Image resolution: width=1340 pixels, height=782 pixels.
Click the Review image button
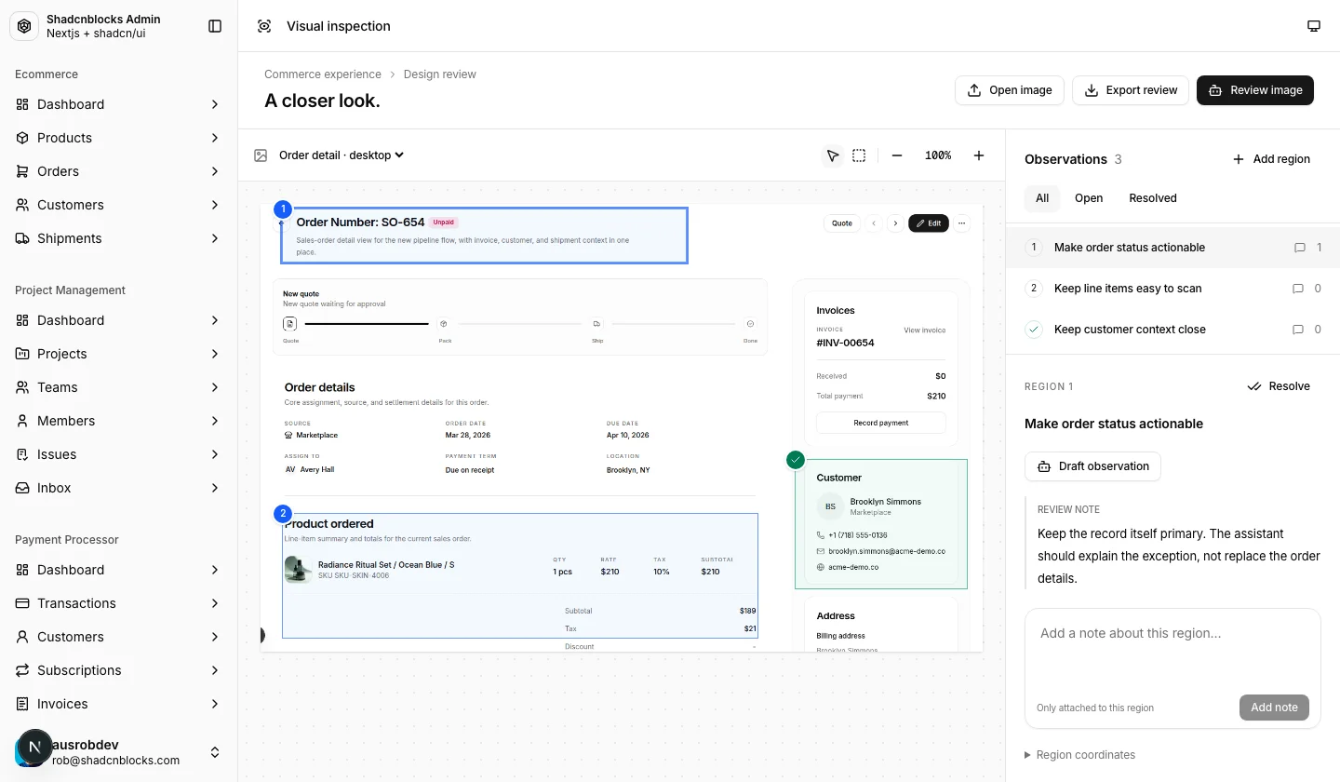point(1255,90)
